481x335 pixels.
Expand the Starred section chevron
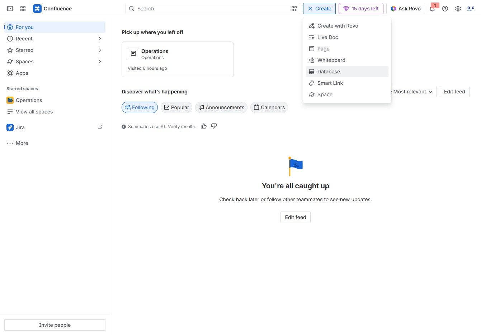(100, 50)
